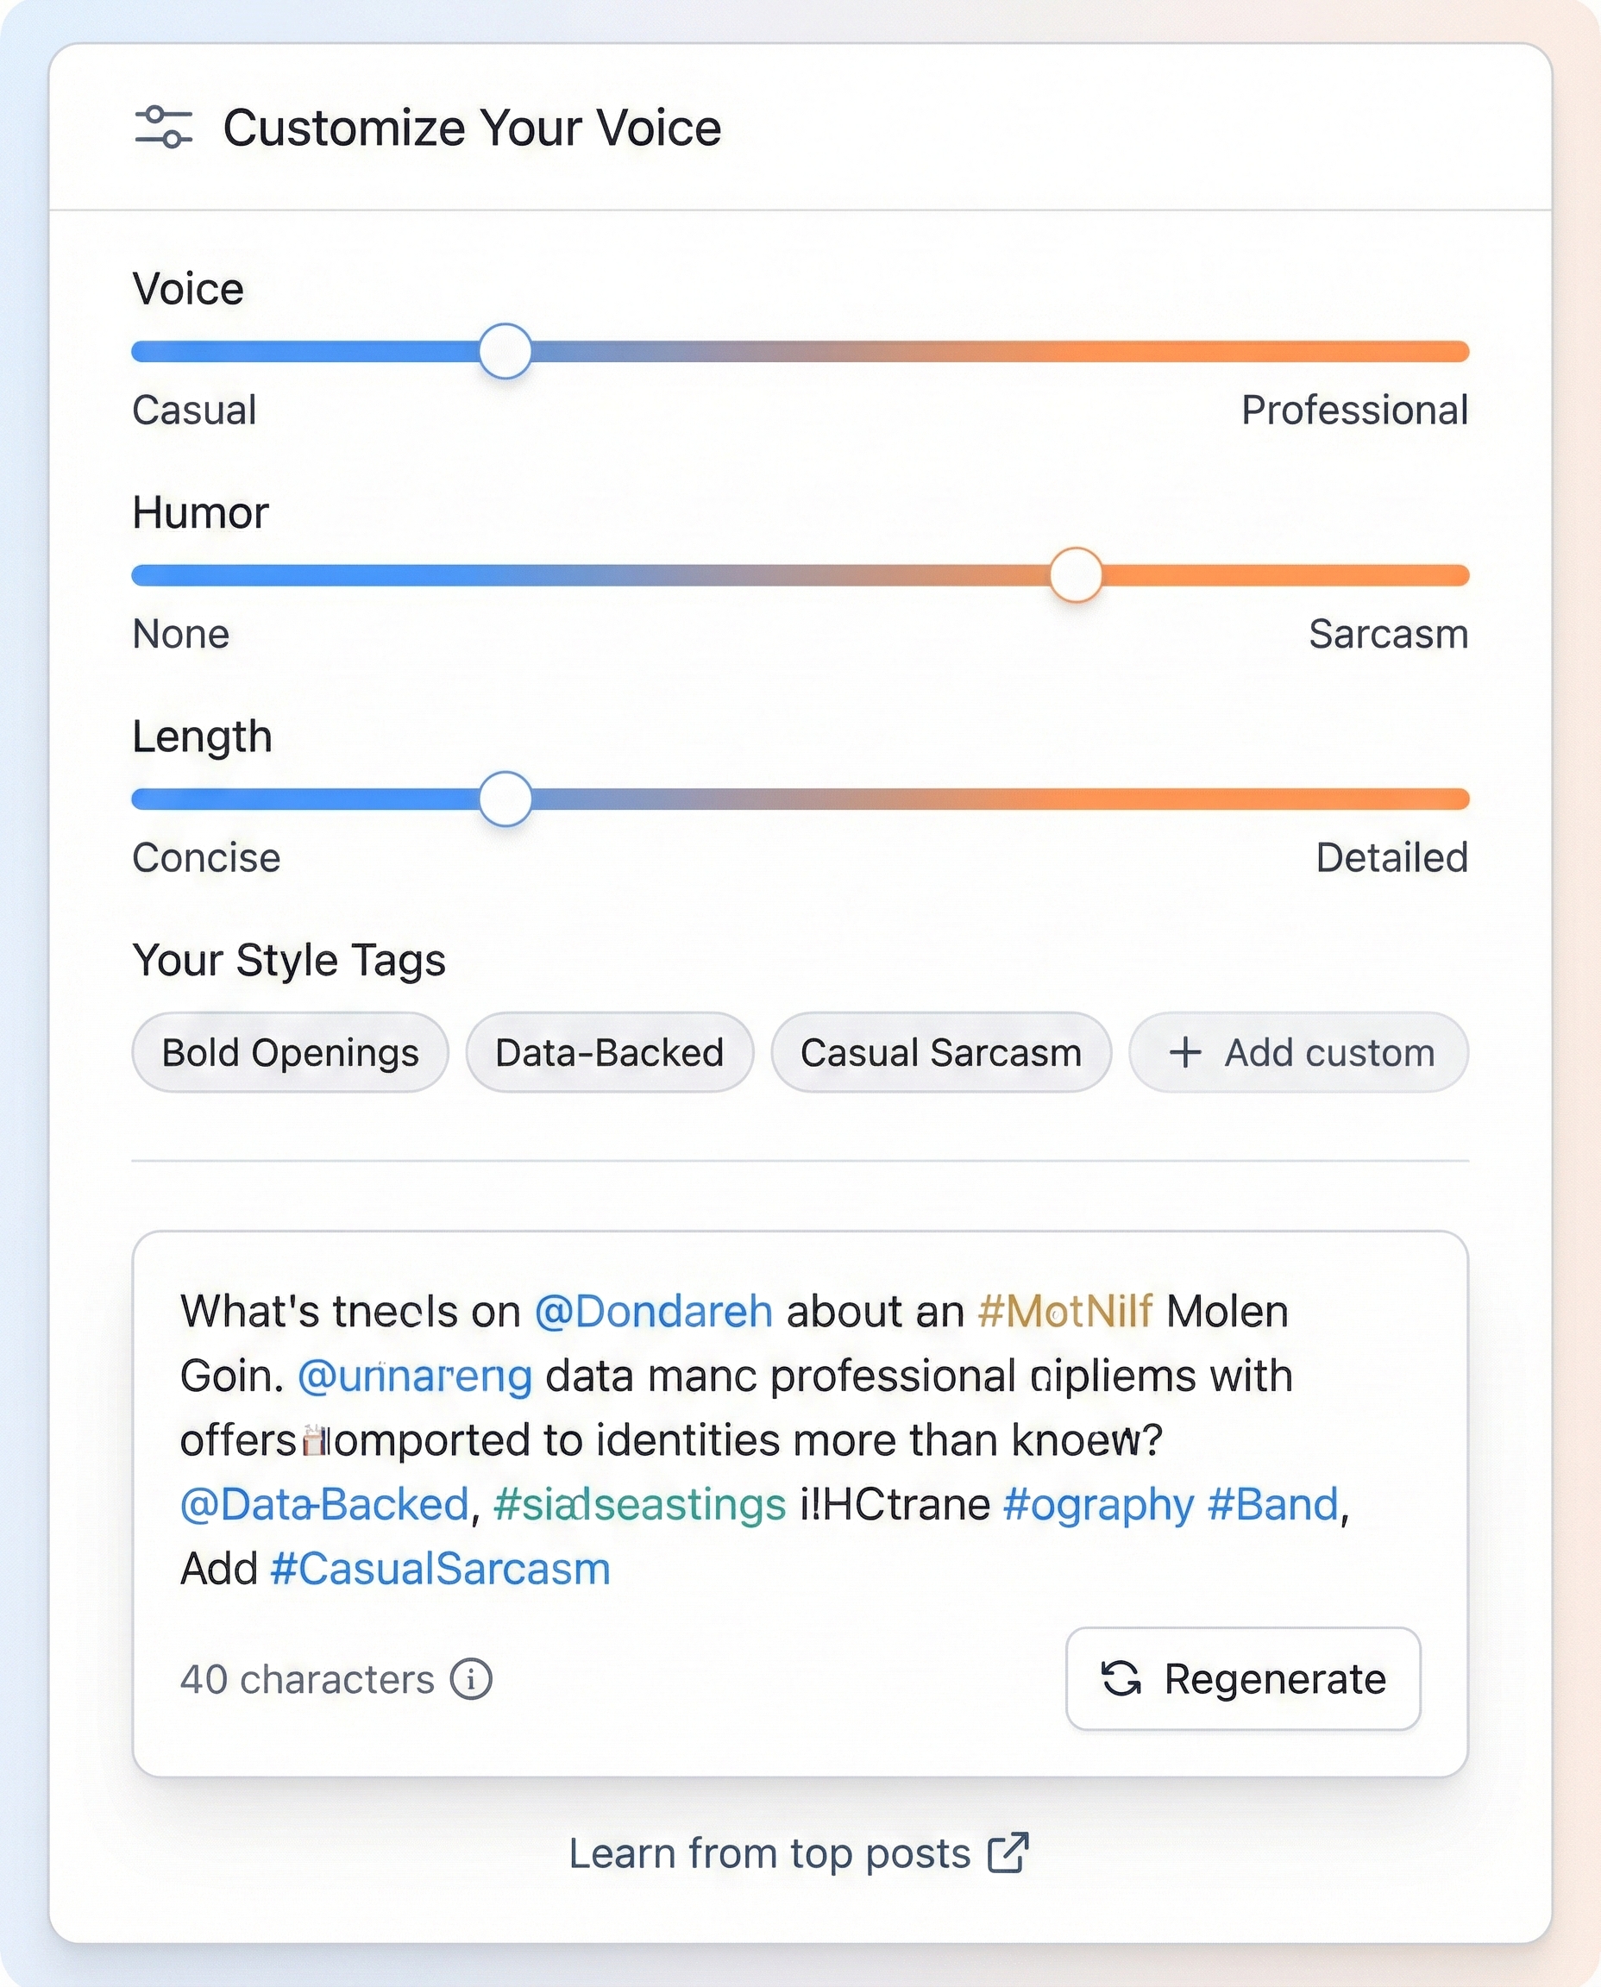Click the Length slider handle

(x=505, y=799)
